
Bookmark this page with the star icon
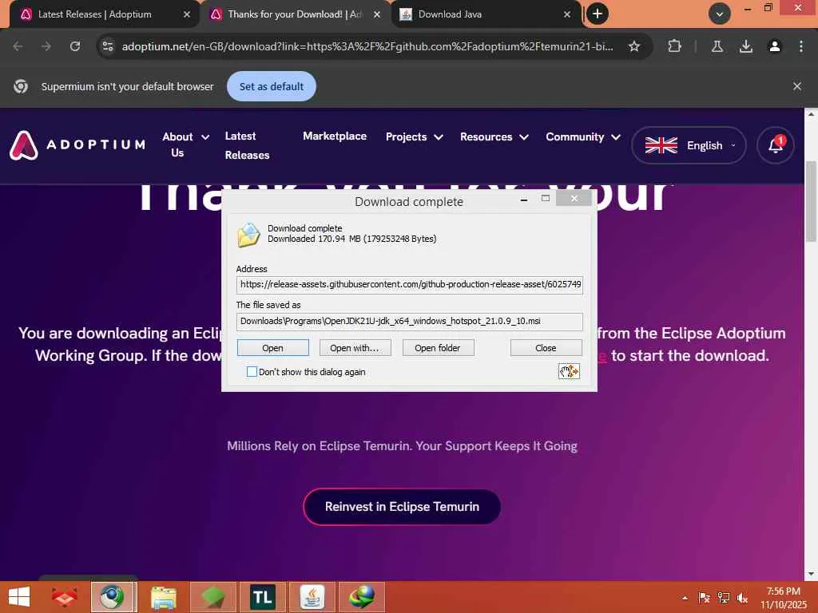point(633,46)
